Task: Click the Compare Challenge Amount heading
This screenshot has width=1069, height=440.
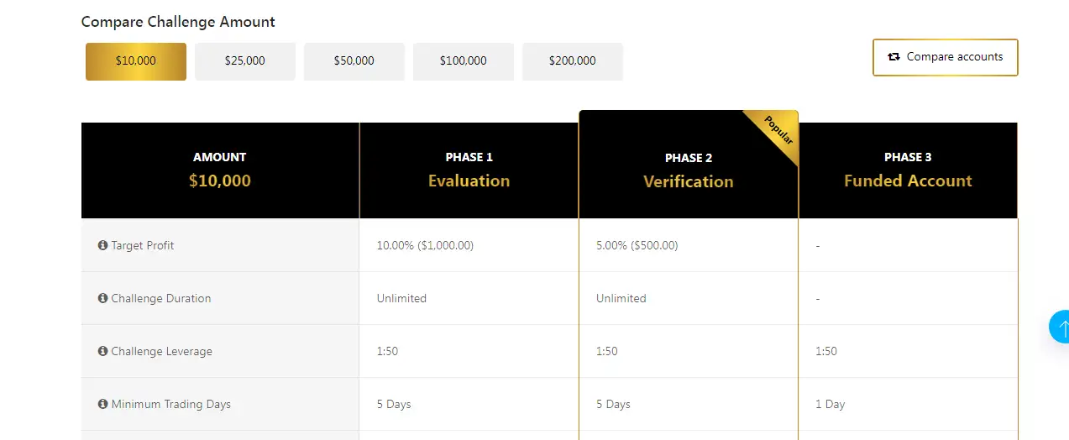Action: 178,22
